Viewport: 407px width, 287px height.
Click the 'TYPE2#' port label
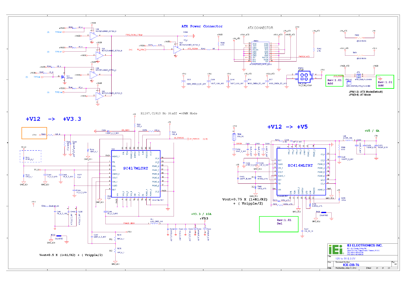click(37, 77)
